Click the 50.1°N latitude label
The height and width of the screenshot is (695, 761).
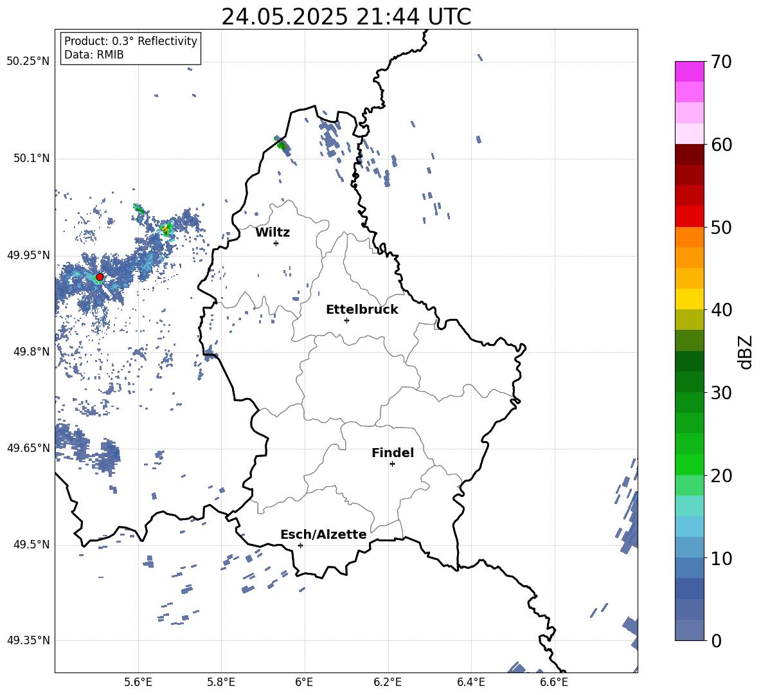[31, 159]
